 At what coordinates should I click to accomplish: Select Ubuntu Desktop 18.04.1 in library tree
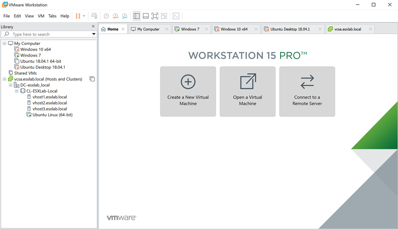(x=43, y=67)
